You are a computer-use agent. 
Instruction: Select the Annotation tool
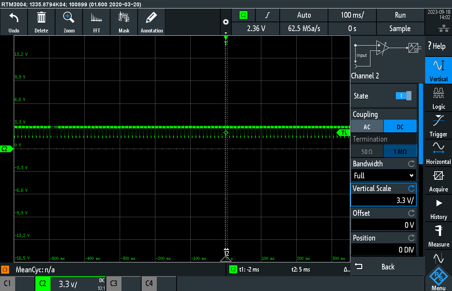(x=151, y=22)
